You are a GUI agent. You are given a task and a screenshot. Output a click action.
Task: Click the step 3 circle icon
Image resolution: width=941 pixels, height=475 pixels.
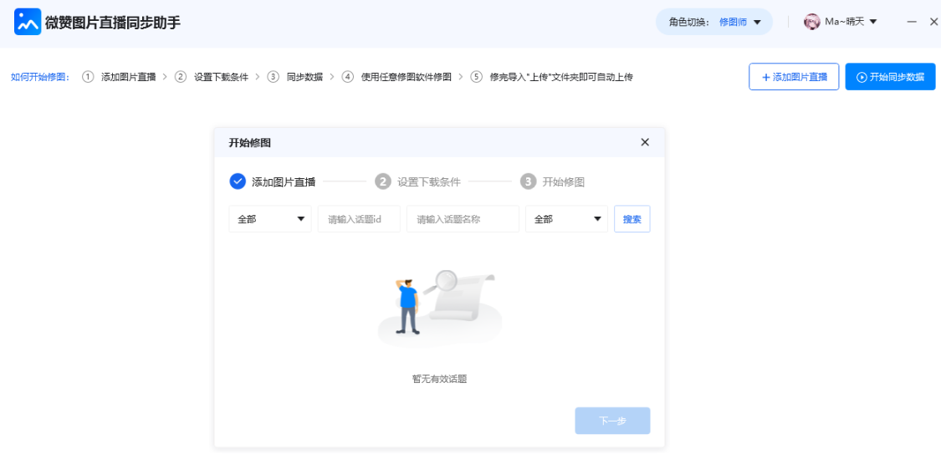click(x=528, y=181)
